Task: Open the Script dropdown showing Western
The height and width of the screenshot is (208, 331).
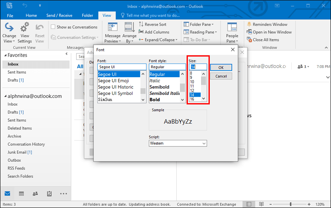Action: (x=178, y=143)
